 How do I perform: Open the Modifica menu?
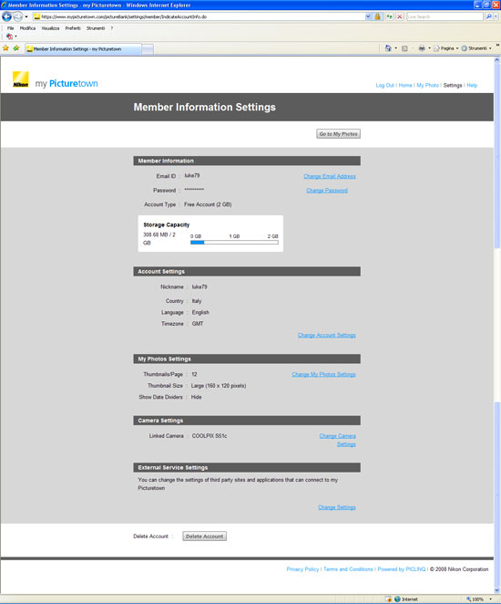(27, 28)
